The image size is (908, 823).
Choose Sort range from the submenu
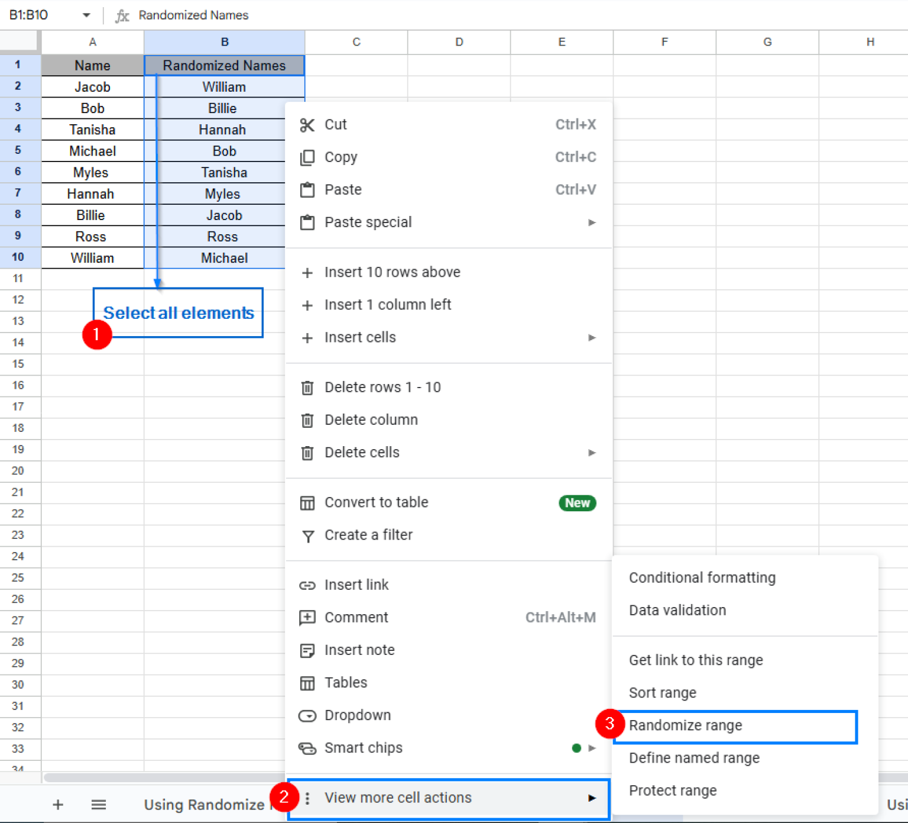[x=662, y=692]
